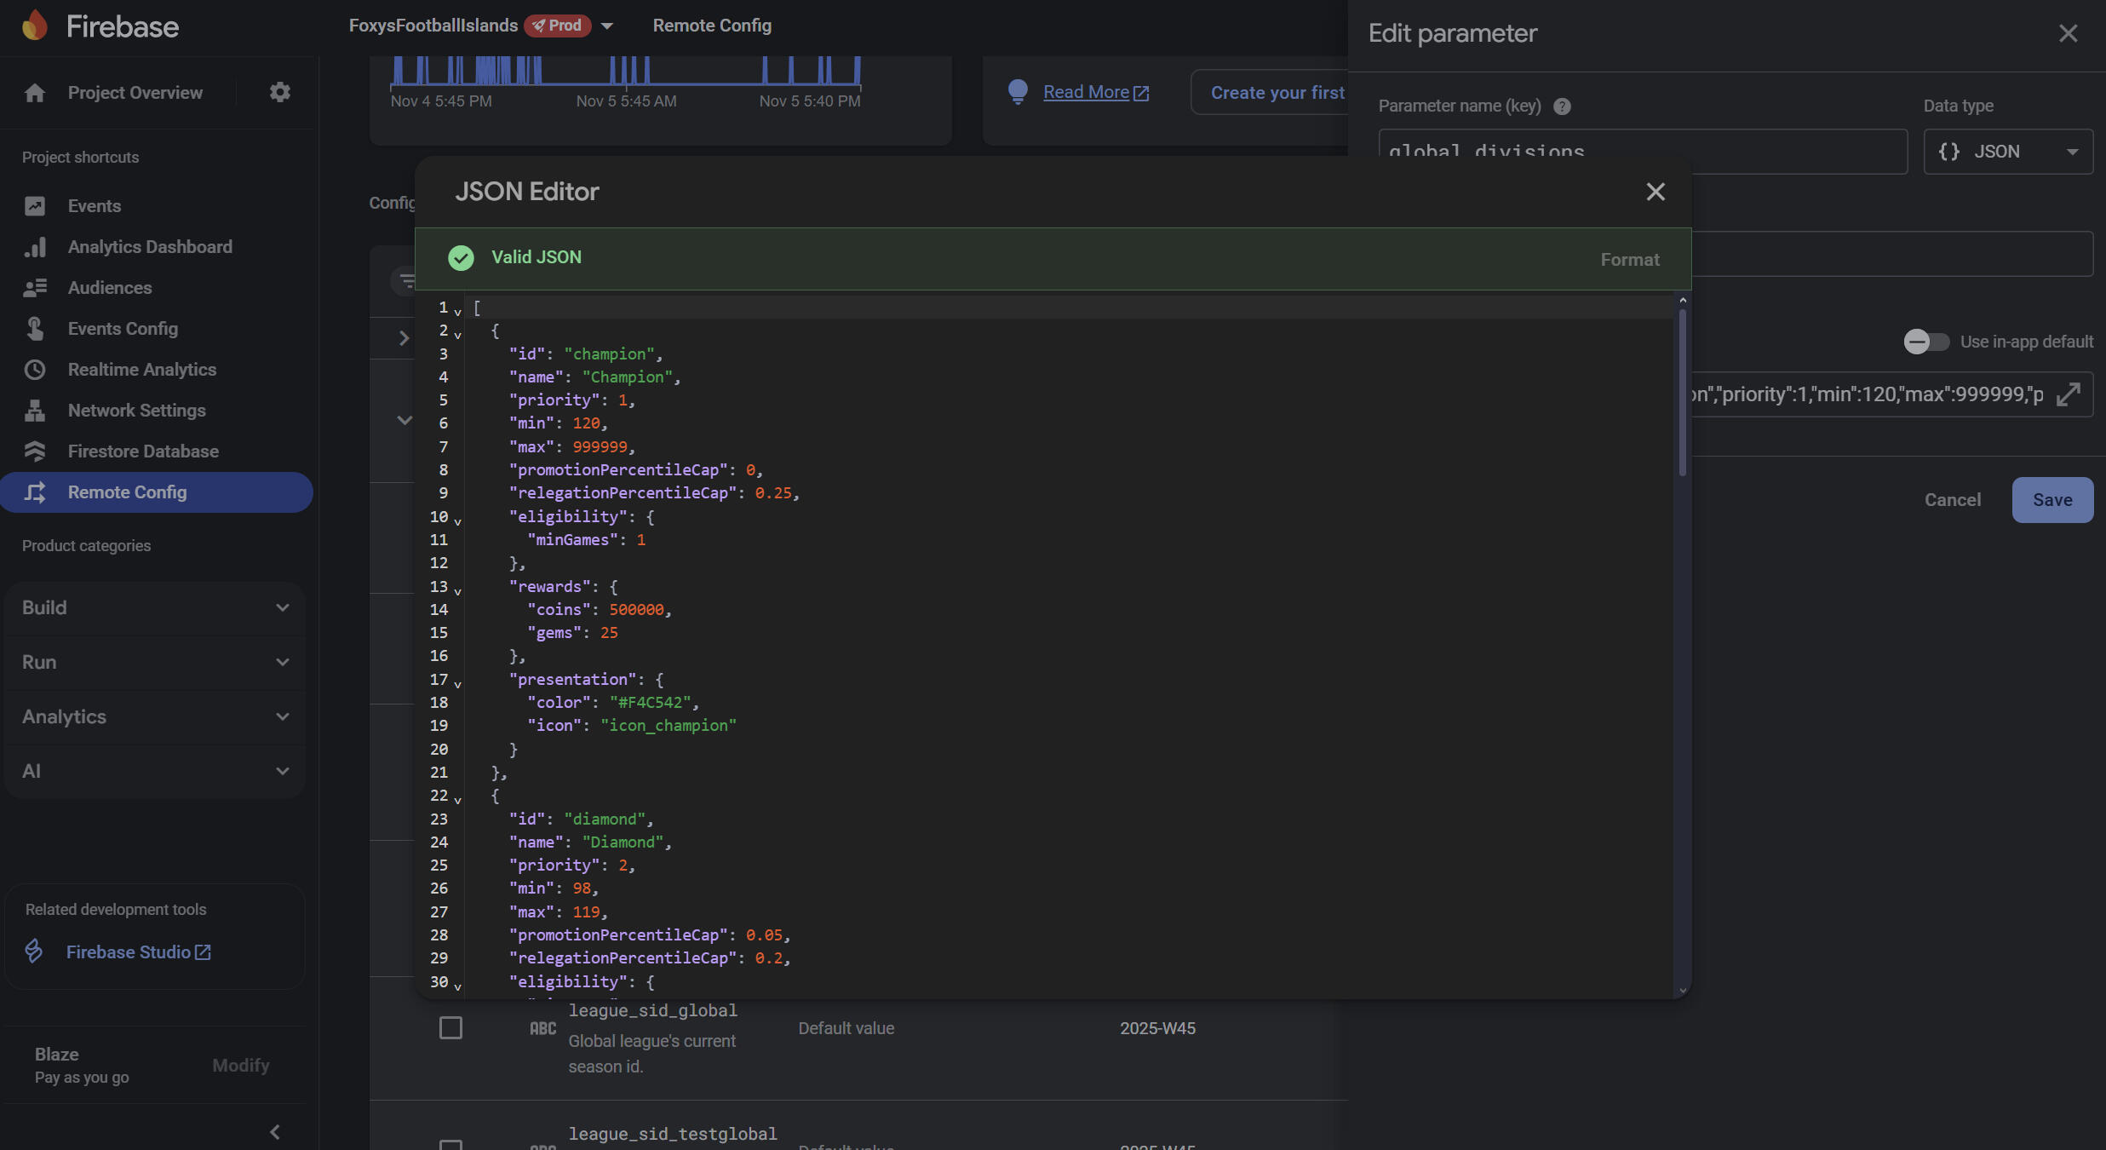Check the league_sid_global parameter checkbox
2106x1150 pixels.
tap(450, 1028)
